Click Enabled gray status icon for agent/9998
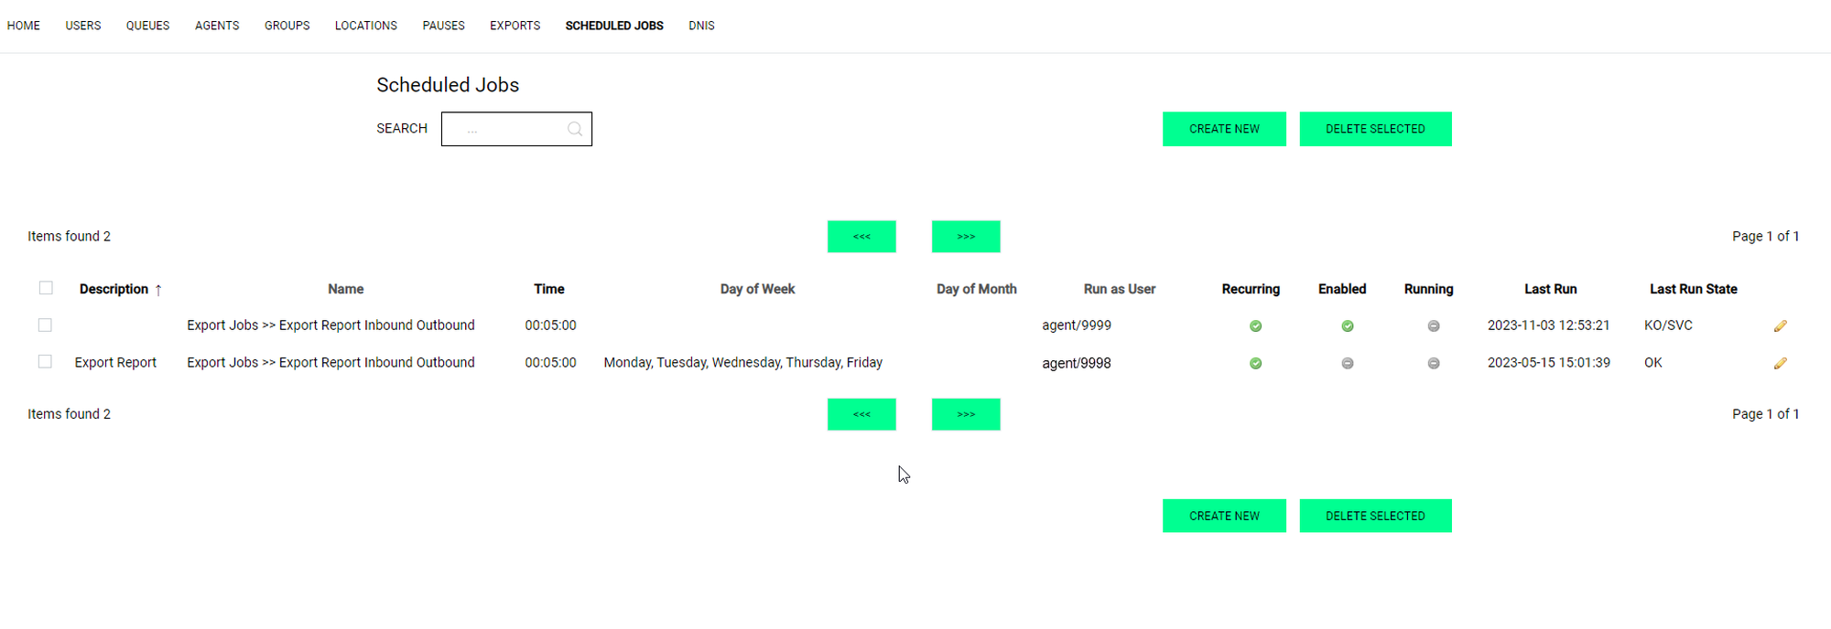 1347,364
